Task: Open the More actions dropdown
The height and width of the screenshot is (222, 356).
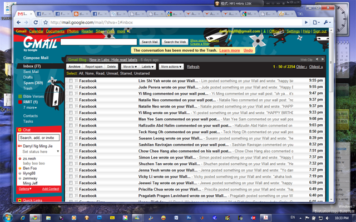Action: point(171,67)
